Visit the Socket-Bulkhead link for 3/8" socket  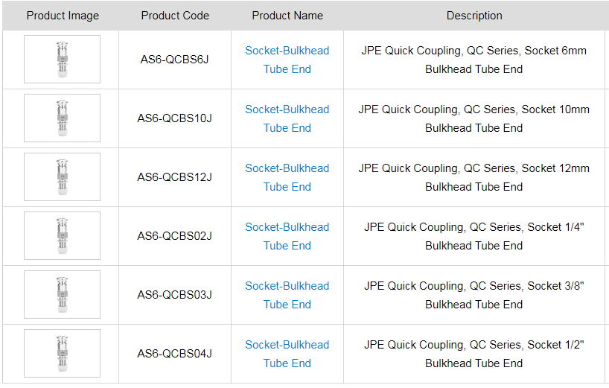coord(287,286)
